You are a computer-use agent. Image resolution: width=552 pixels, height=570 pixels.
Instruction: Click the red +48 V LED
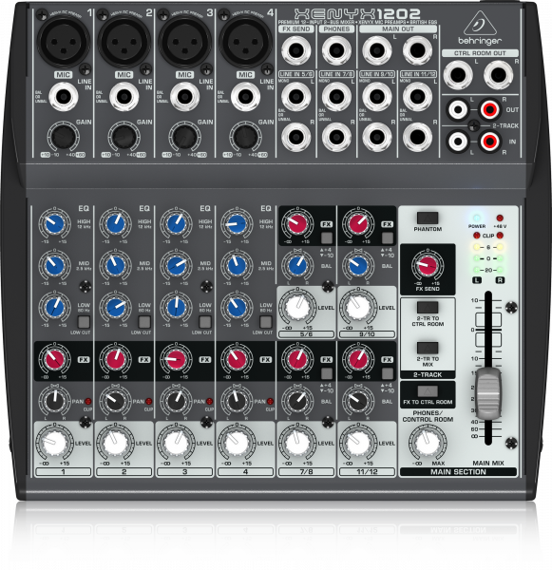pyautogui.click(x=500, y=218)
